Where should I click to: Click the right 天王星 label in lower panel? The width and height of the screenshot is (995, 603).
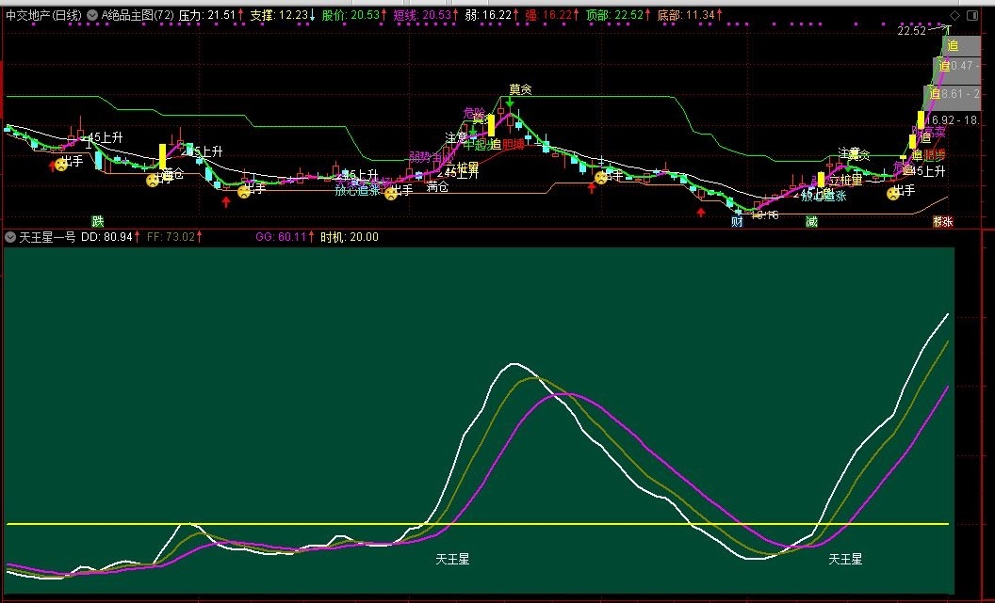(845, 559)
